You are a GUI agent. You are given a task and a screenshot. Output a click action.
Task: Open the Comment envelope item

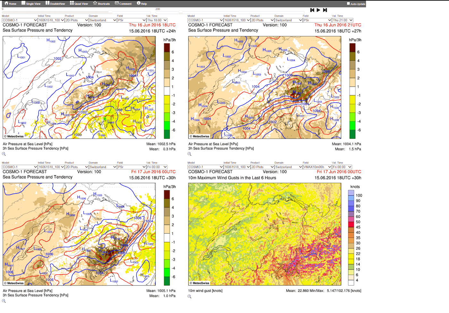pos(123,4)
